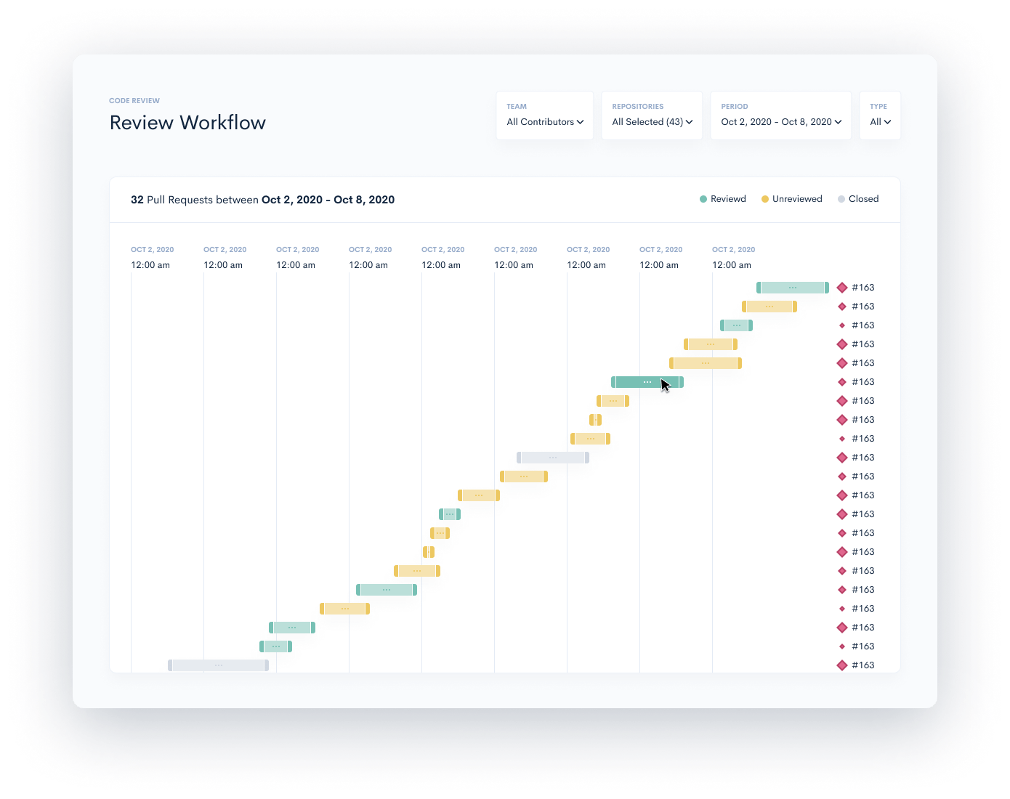Click the green Reviewd legend dot

703,198
